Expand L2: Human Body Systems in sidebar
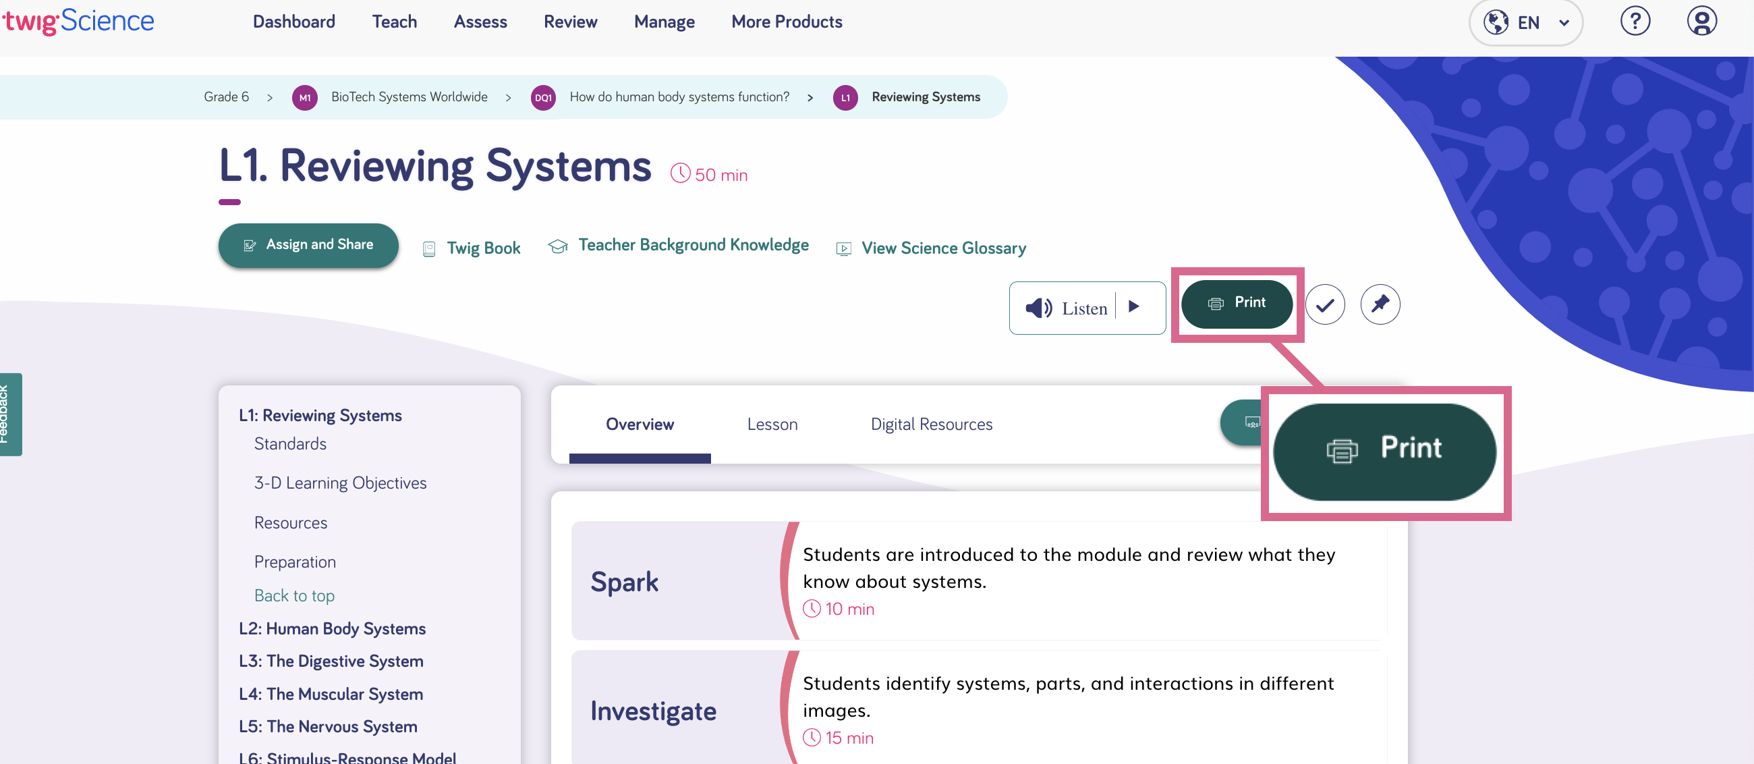 pyautogui.click(x=333, y=628)
